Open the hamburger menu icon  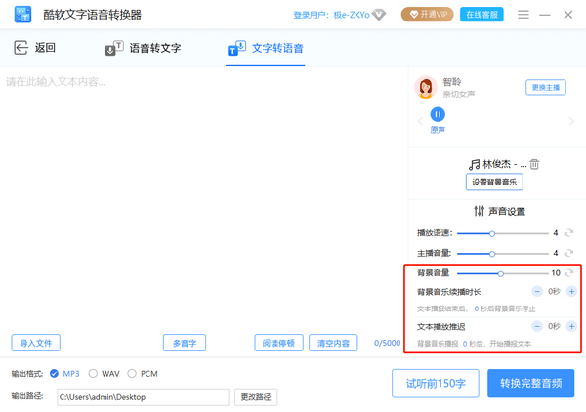(x=523, y=15)
